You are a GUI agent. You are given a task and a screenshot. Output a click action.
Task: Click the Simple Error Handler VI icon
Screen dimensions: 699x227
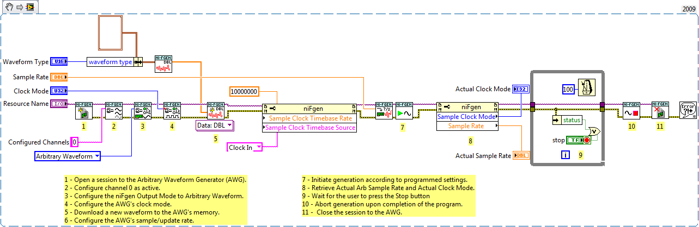point(688,110)
